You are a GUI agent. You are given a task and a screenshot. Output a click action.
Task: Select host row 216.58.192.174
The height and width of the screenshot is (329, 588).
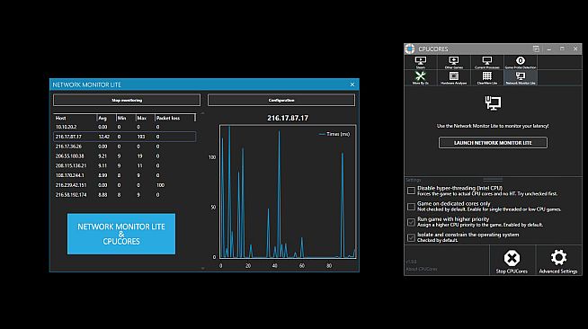tap(124, 195)
